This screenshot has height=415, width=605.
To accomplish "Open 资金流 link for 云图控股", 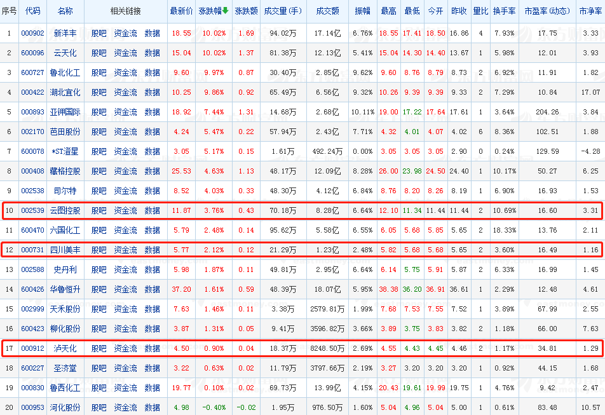I will coord(125,210).
